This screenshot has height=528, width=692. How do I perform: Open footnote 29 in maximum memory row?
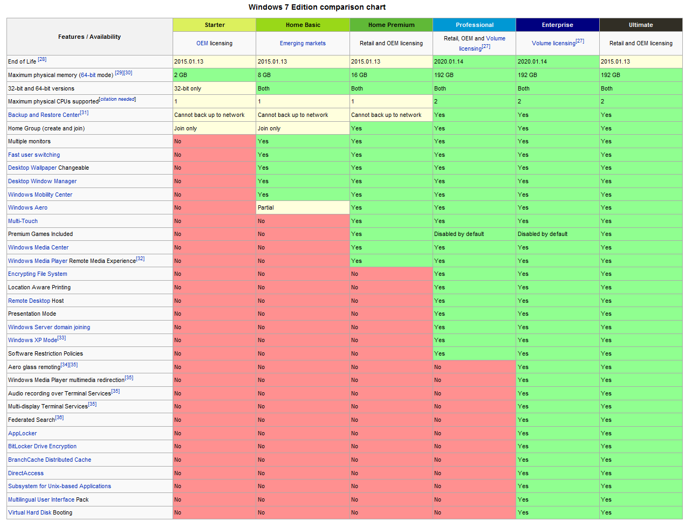point(119,73)
